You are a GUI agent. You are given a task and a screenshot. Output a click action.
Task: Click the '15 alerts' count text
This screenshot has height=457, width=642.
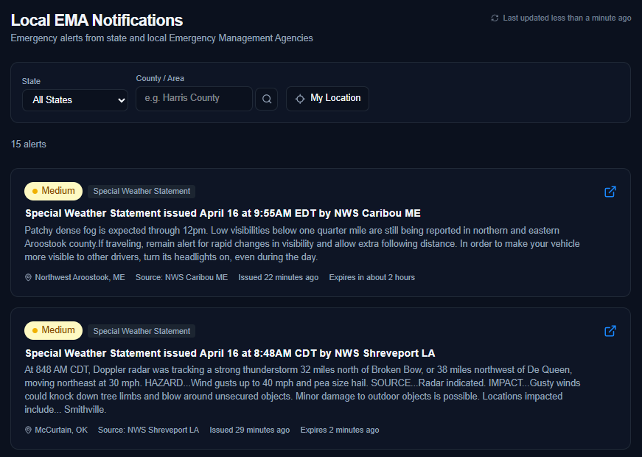point(29,144)
